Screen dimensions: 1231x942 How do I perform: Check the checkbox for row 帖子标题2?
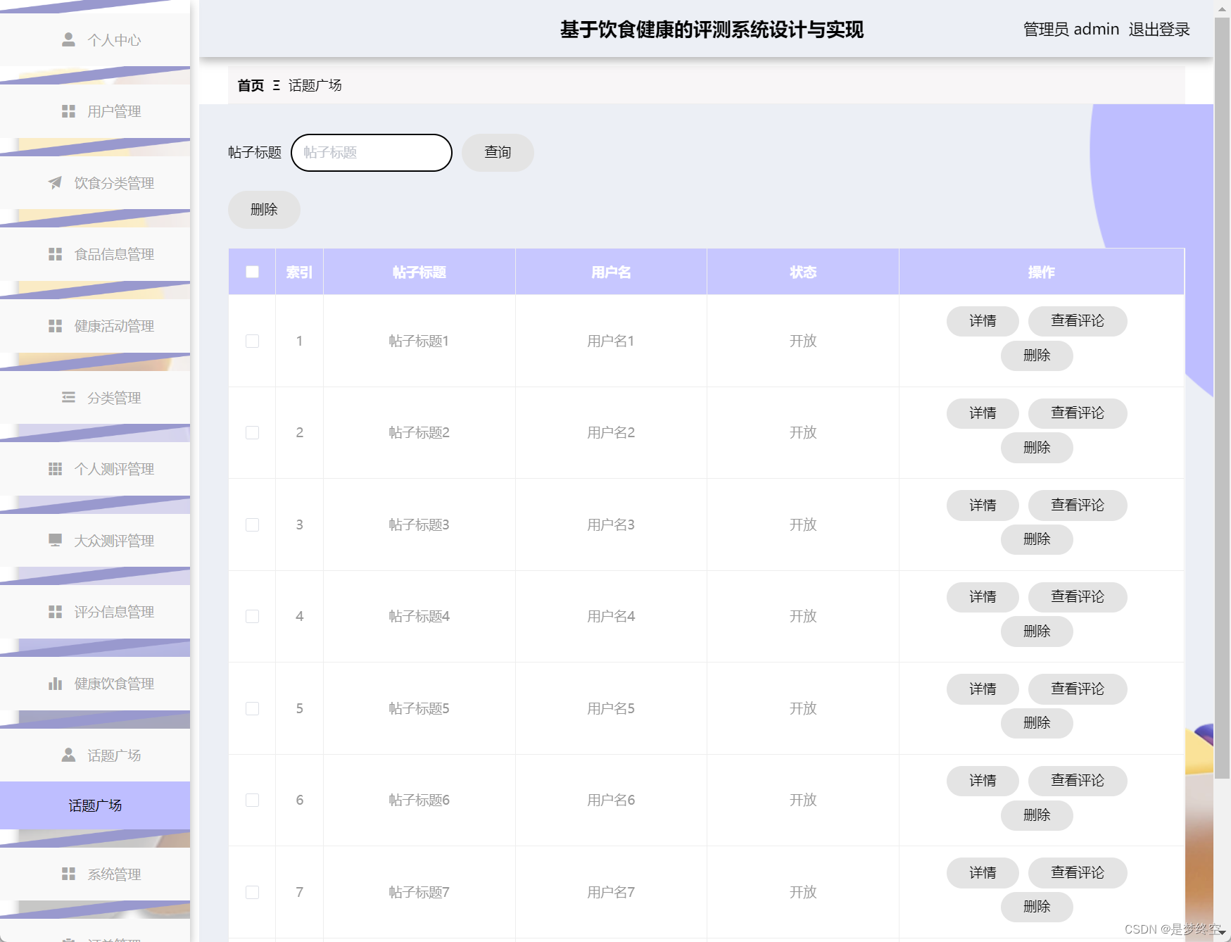tap(252, 432)
